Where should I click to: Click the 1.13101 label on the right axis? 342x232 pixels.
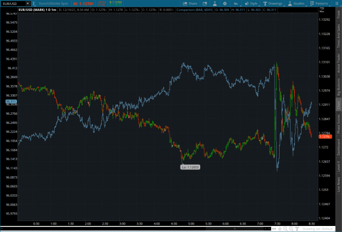324,63
